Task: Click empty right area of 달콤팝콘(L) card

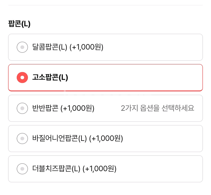Action: coord(161,47)
